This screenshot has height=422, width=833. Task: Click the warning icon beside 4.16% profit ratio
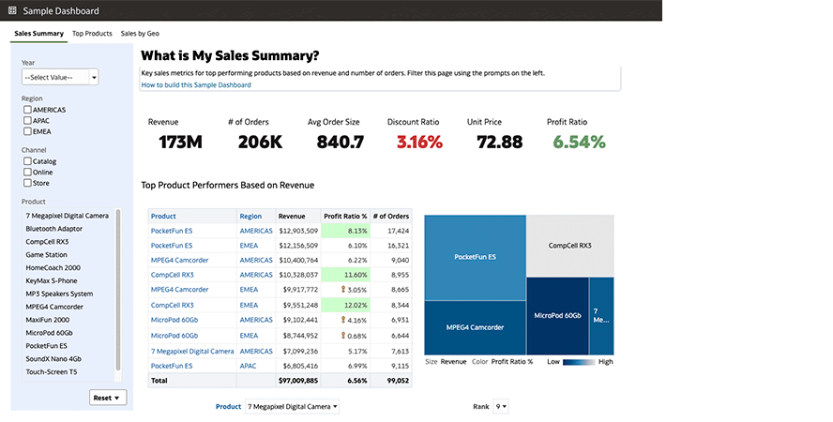[x=342, y=320]
